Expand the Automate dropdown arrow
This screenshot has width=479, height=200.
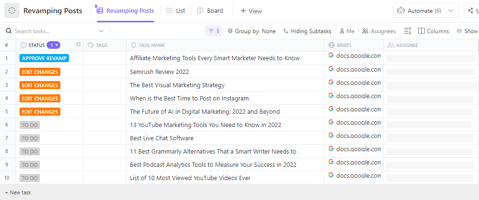(x=450, y=10)
